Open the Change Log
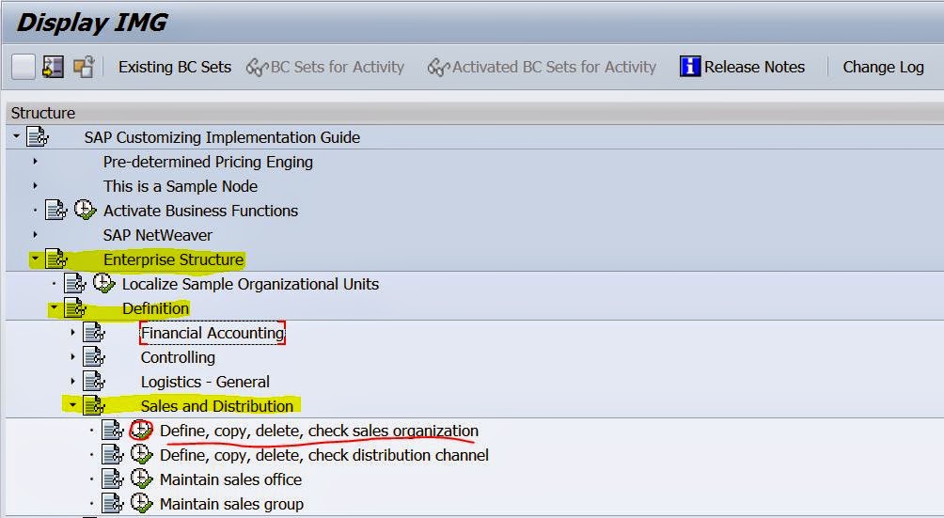 coord(883,67)
